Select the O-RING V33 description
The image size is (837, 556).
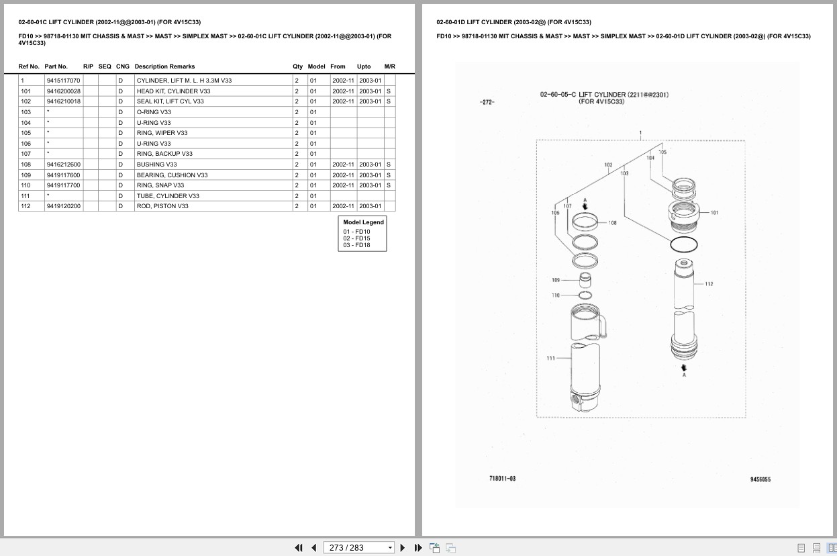pos(154,112)
